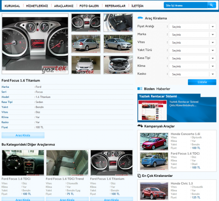Click Rent for the Ford Focus 1.6 Titanium card
This screenshot has height=201, width=219.
[x=111, y=199]
